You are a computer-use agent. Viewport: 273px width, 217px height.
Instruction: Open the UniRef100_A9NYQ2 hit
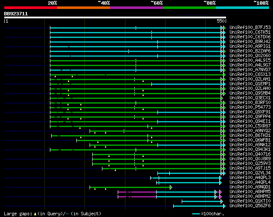pos(250,131)
